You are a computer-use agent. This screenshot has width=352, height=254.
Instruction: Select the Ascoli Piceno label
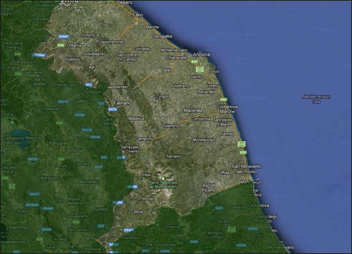[209, 188]
